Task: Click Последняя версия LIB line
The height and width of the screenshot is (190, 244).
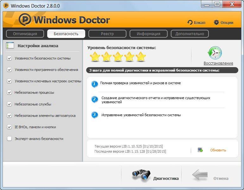Action: [130, 151]
